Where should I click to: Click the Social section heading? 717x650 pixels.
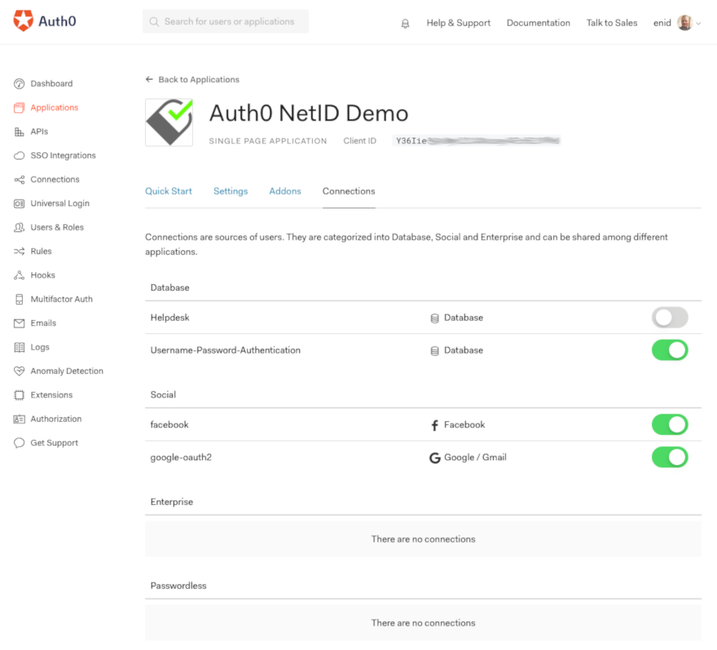(163, 395)
